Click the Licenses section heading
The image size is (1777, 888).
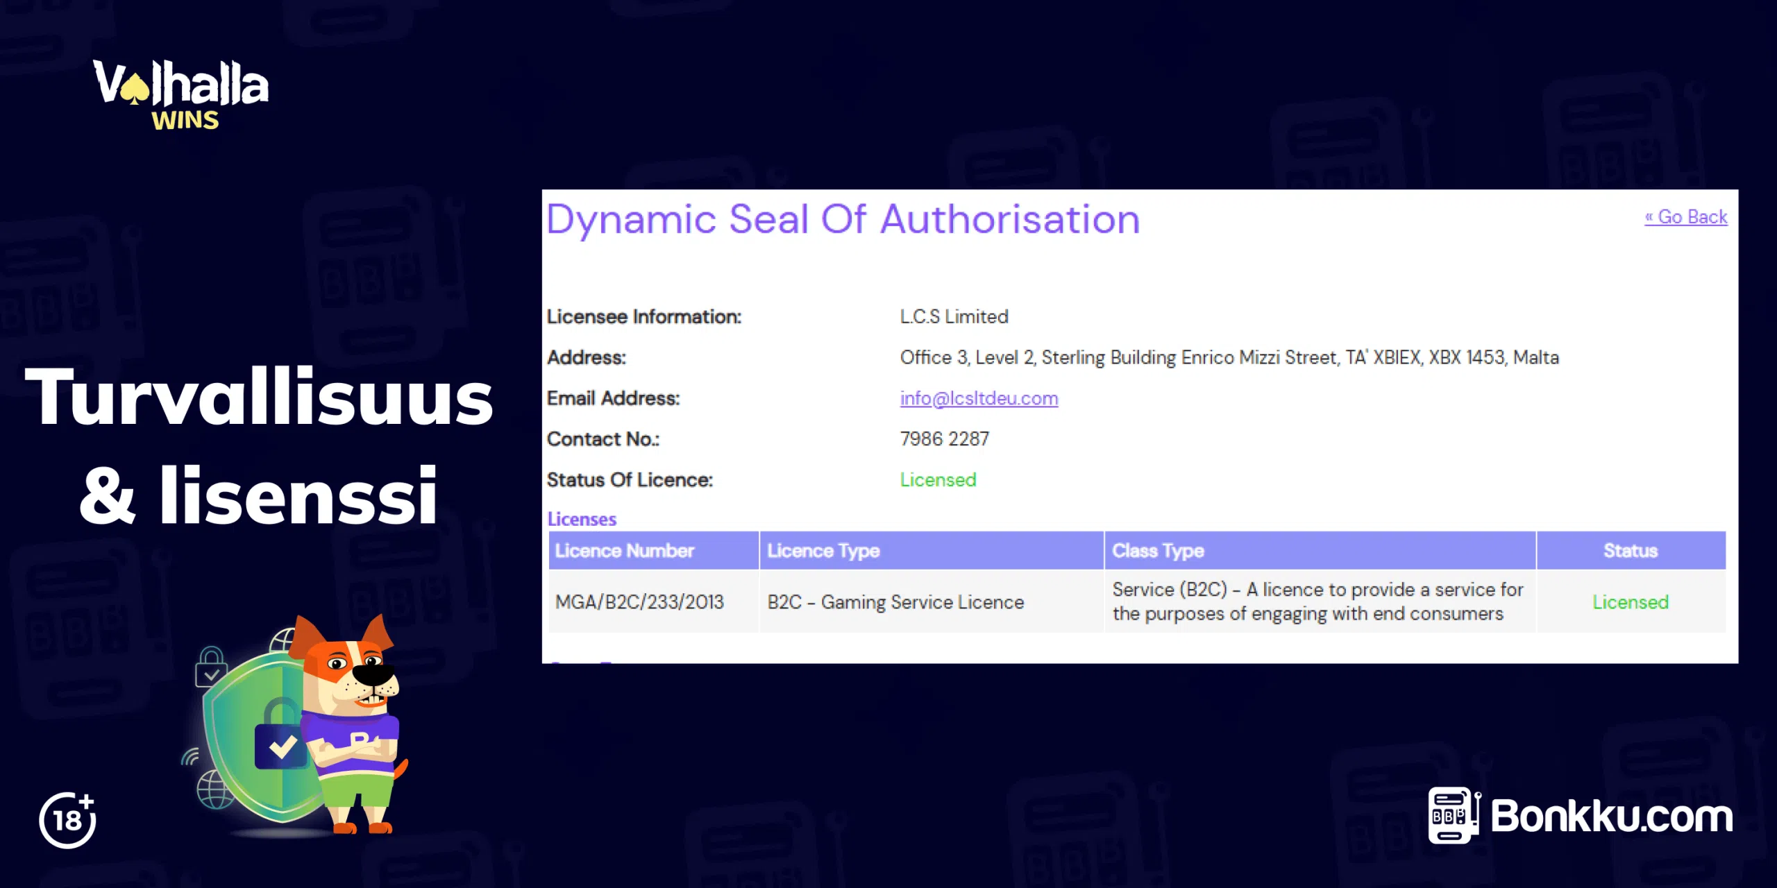582,519
